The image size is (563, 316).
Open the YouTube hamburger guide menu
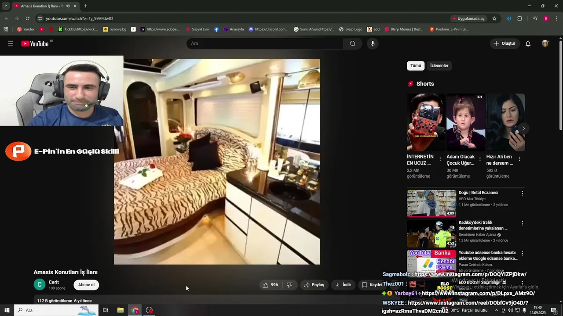click(x=11, y=43)
